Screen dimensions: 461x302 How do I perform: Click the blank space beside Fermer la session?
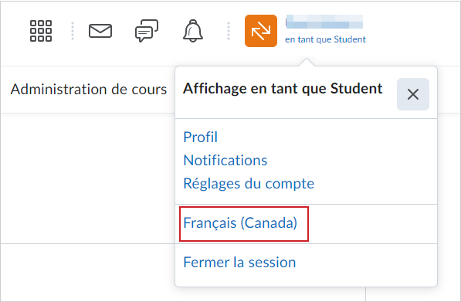[364, 262]
